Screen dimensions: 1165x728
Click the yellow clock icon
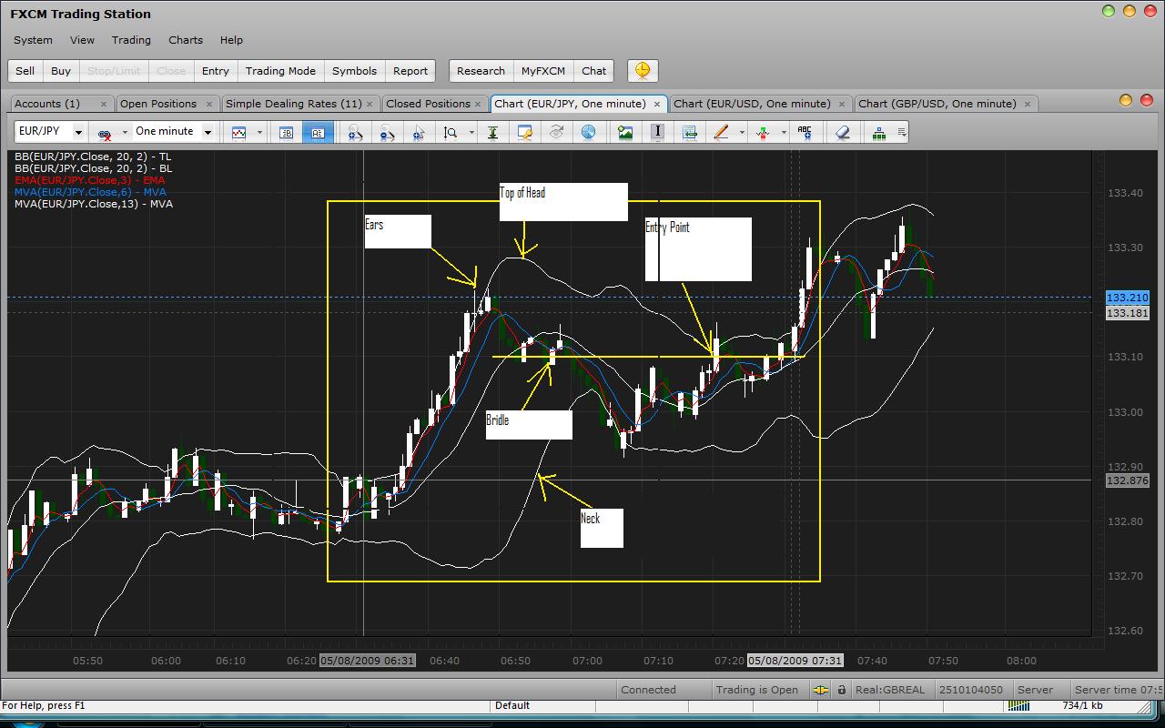(x=643, y=70)
